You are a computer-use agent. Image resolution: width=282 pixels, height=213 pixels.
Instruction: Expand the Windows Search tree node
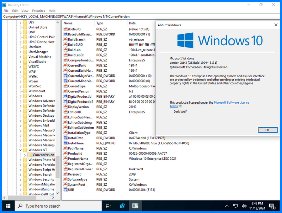tap(20, 175)
